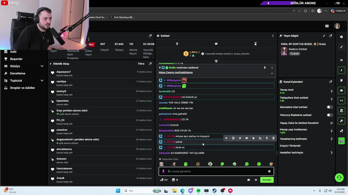Open Sohbet panel three-dot menu
Screen dimensions: 348x195
(x=273, y=36)
